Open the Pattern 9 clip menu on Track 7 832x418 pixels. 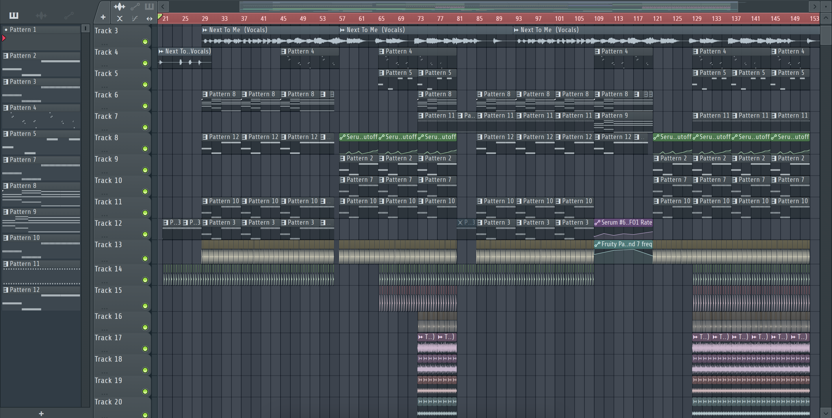coord(597,115)
